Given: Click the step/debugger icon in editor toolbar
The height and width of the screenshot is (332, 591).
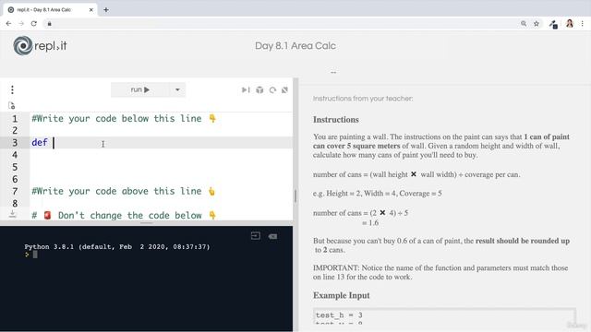Looking at the screenshot, I should click(246, 90).
